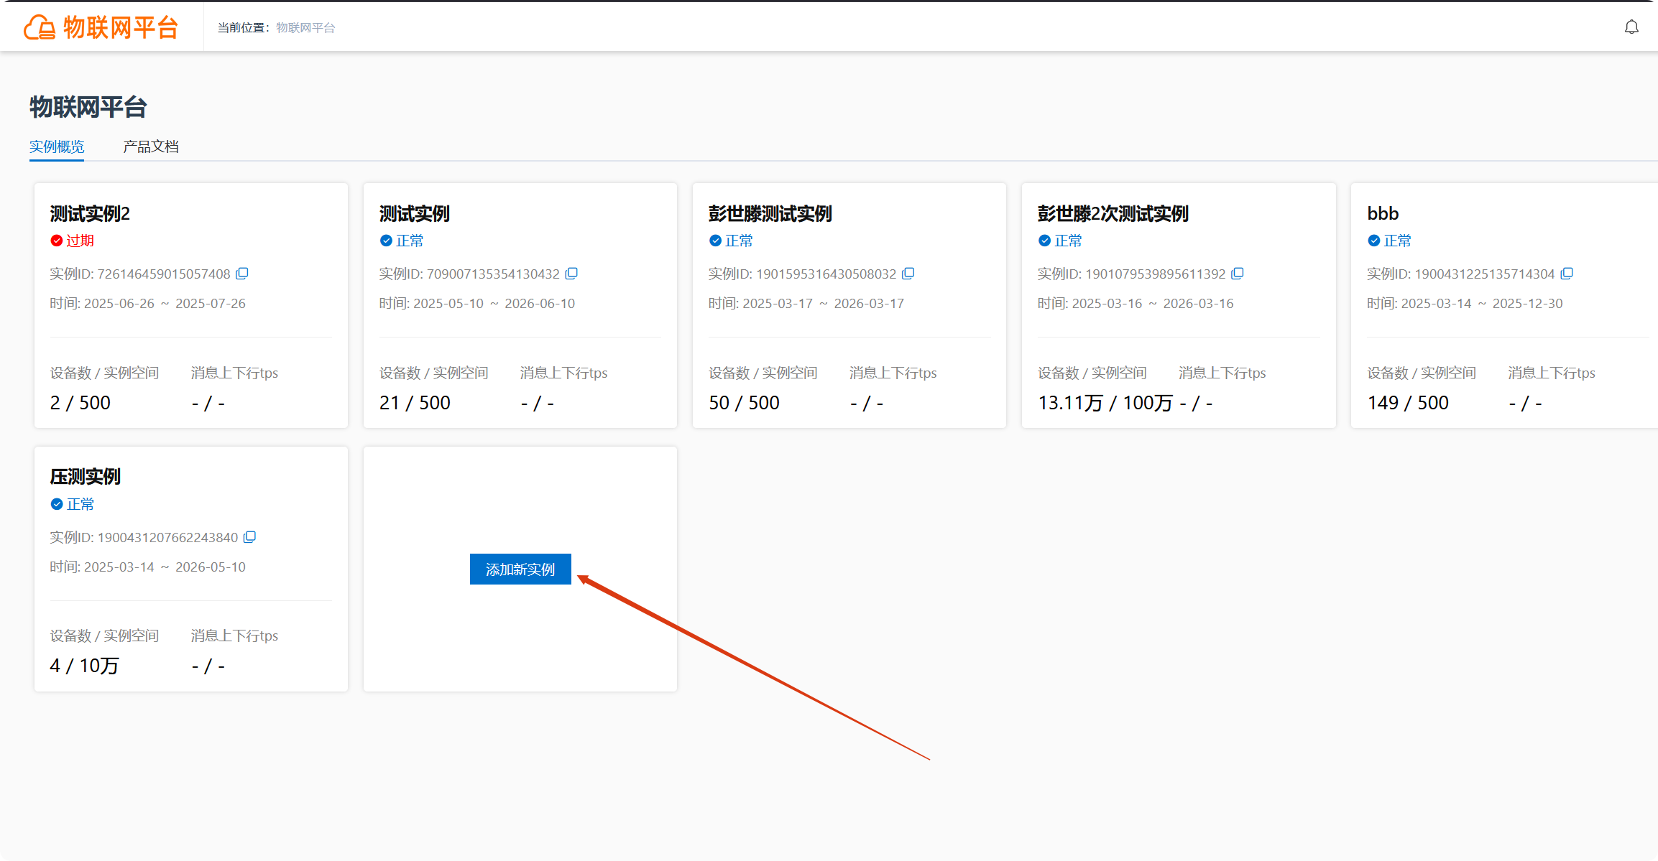Copy instance ID of 彭世滕测试实例
The width and height of the screenshot is (1658, 861).
(908, 274)
